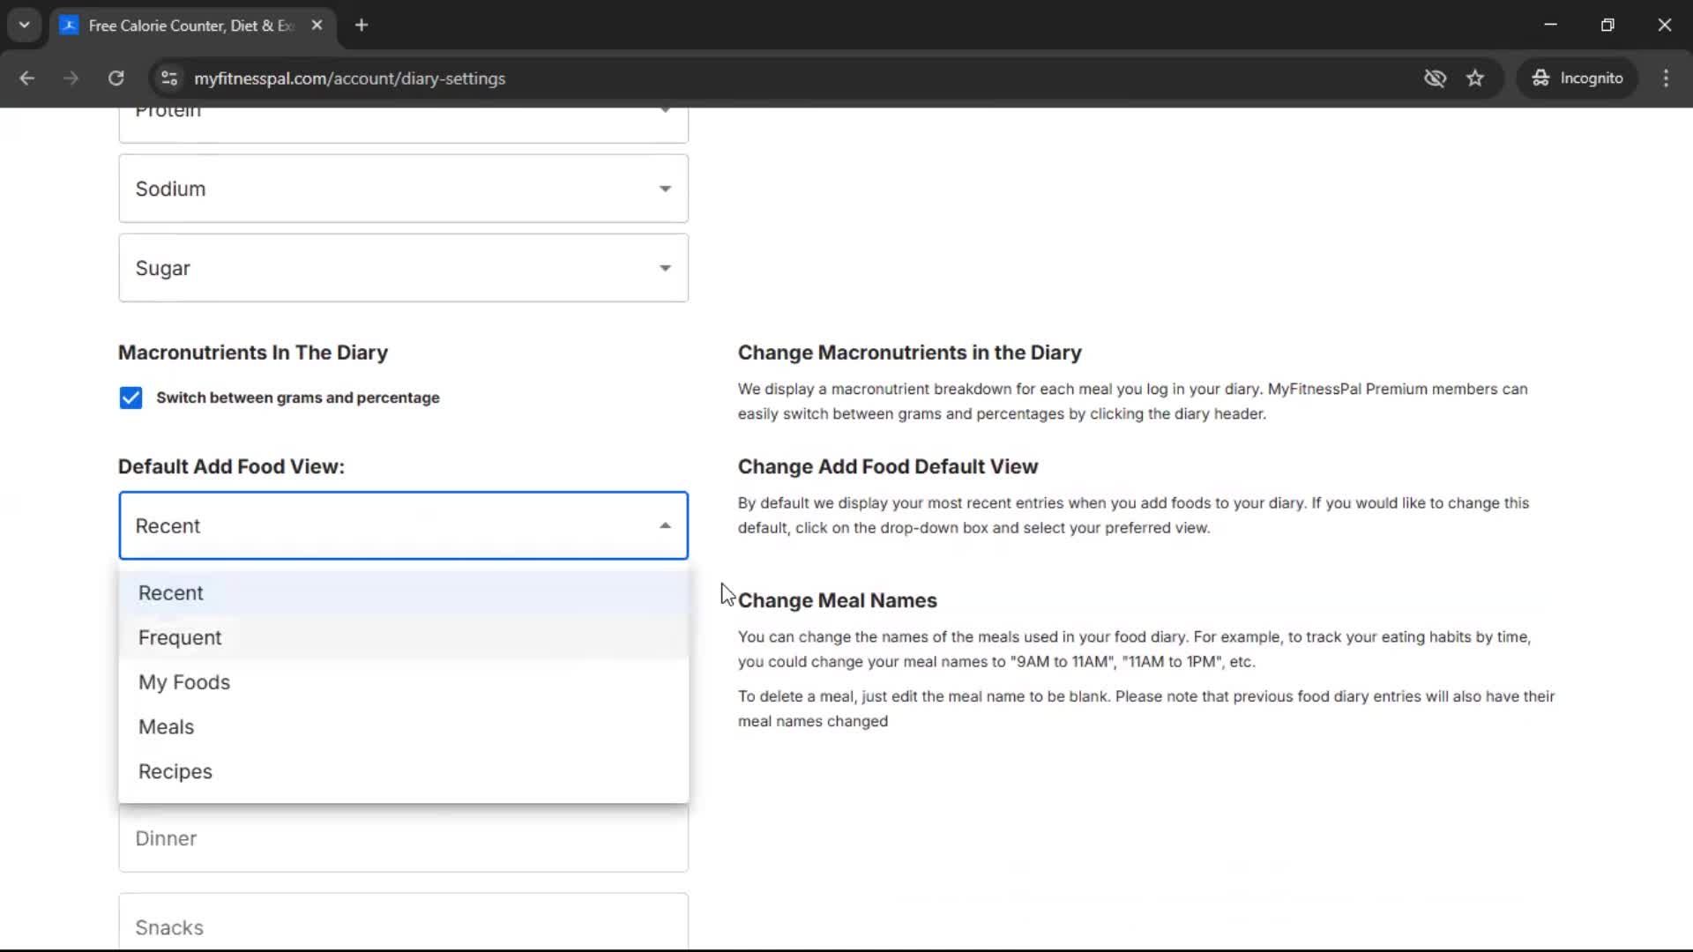The image size is (1693, 952).
Task: Go back to the previous page
Action: click(26, 78)
